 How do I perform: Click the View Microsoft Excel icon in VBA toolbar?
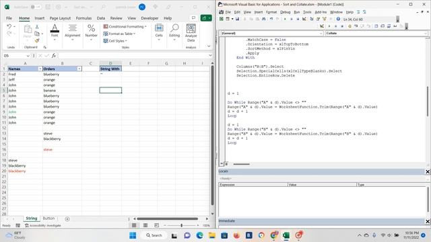tap(222, 19)
